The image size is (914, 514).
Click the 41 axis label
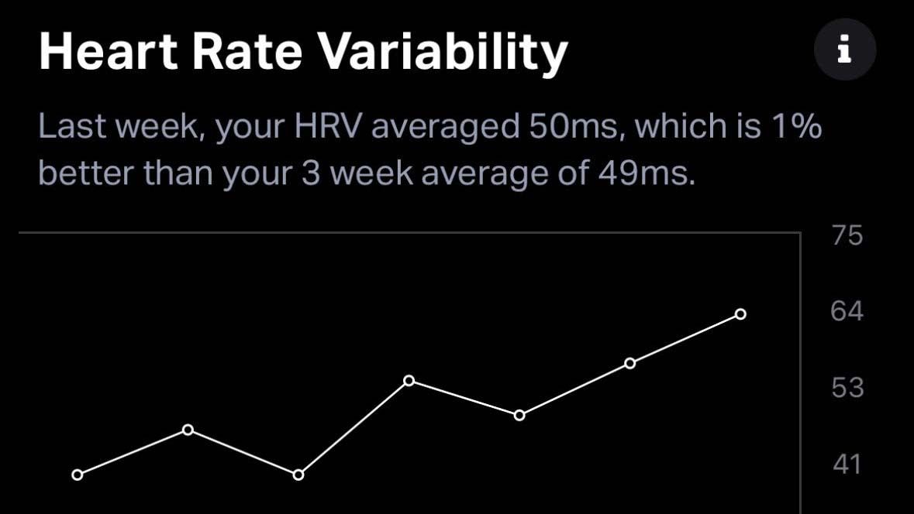click(847, 464)
